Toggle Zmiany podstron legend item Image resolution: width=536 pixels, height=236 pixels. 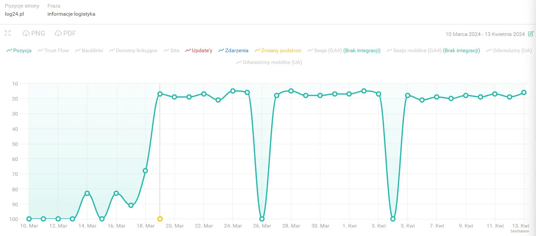(278, 51)
